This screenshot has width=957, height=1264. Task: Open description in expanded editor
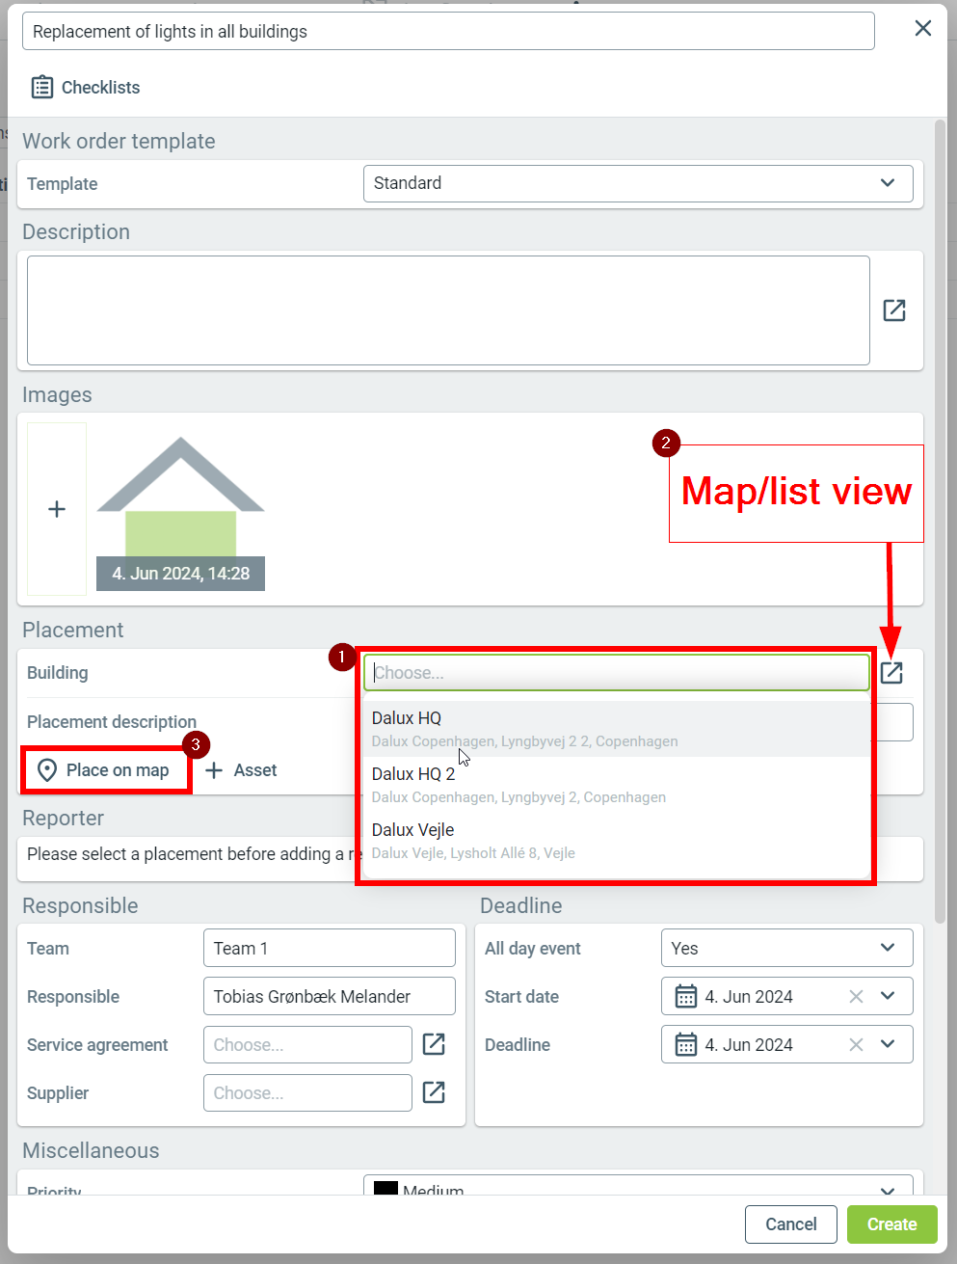click(x=893, y=310)
